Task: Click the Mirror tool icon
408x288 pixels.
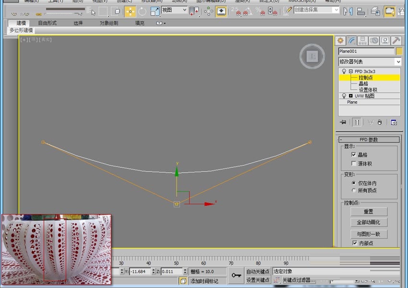Action: click(348, 12)
